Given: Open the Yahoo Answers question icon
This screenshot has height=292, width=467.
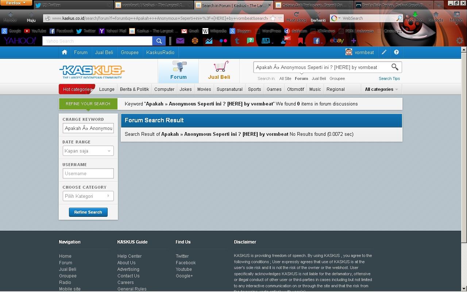Looking at the screenshot, I should pos(251,41).
